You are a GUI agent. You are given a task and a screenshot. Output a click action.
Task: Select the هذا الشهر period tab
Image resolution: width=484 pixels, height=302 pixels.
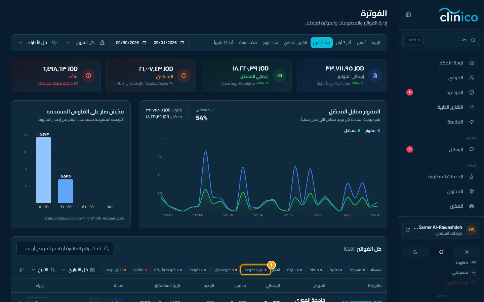pos(322,43)
